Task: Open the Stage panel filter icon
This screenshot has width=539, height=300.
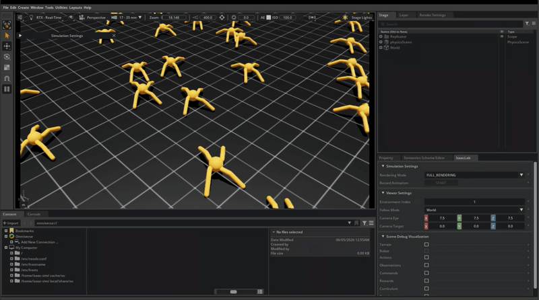Action: (x=527, y=24)
